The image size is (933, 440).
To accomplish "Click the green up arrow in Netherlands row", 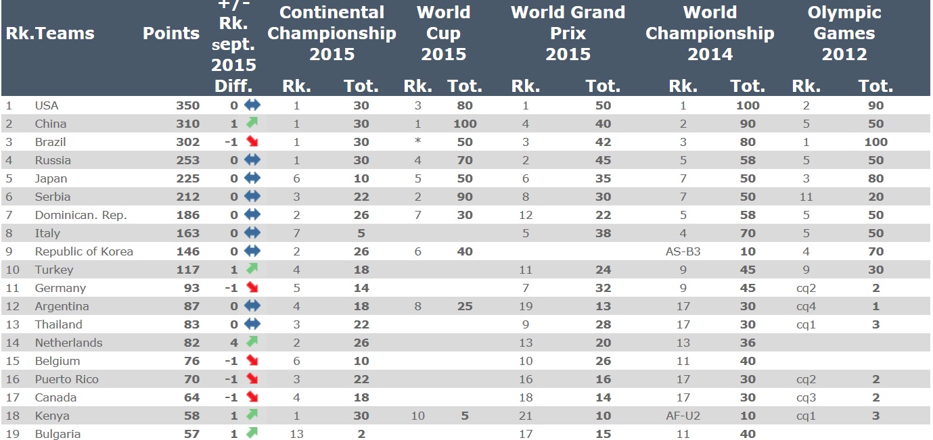I will tap(252, 342).
